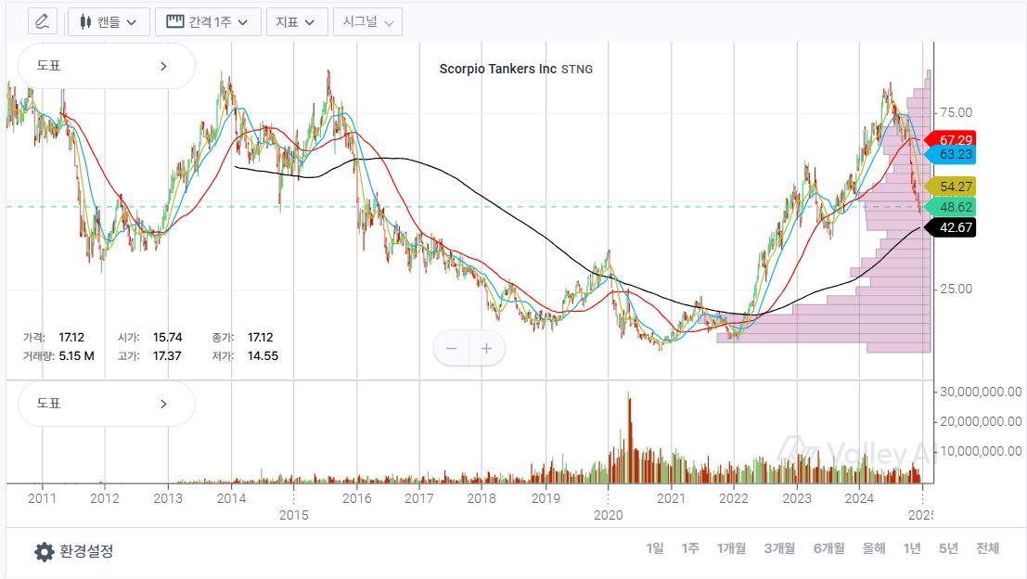The height and width of the screenshot is (579, 1027).
Task: Open the 1-week interval dropdown
Action: click(207, 21)
